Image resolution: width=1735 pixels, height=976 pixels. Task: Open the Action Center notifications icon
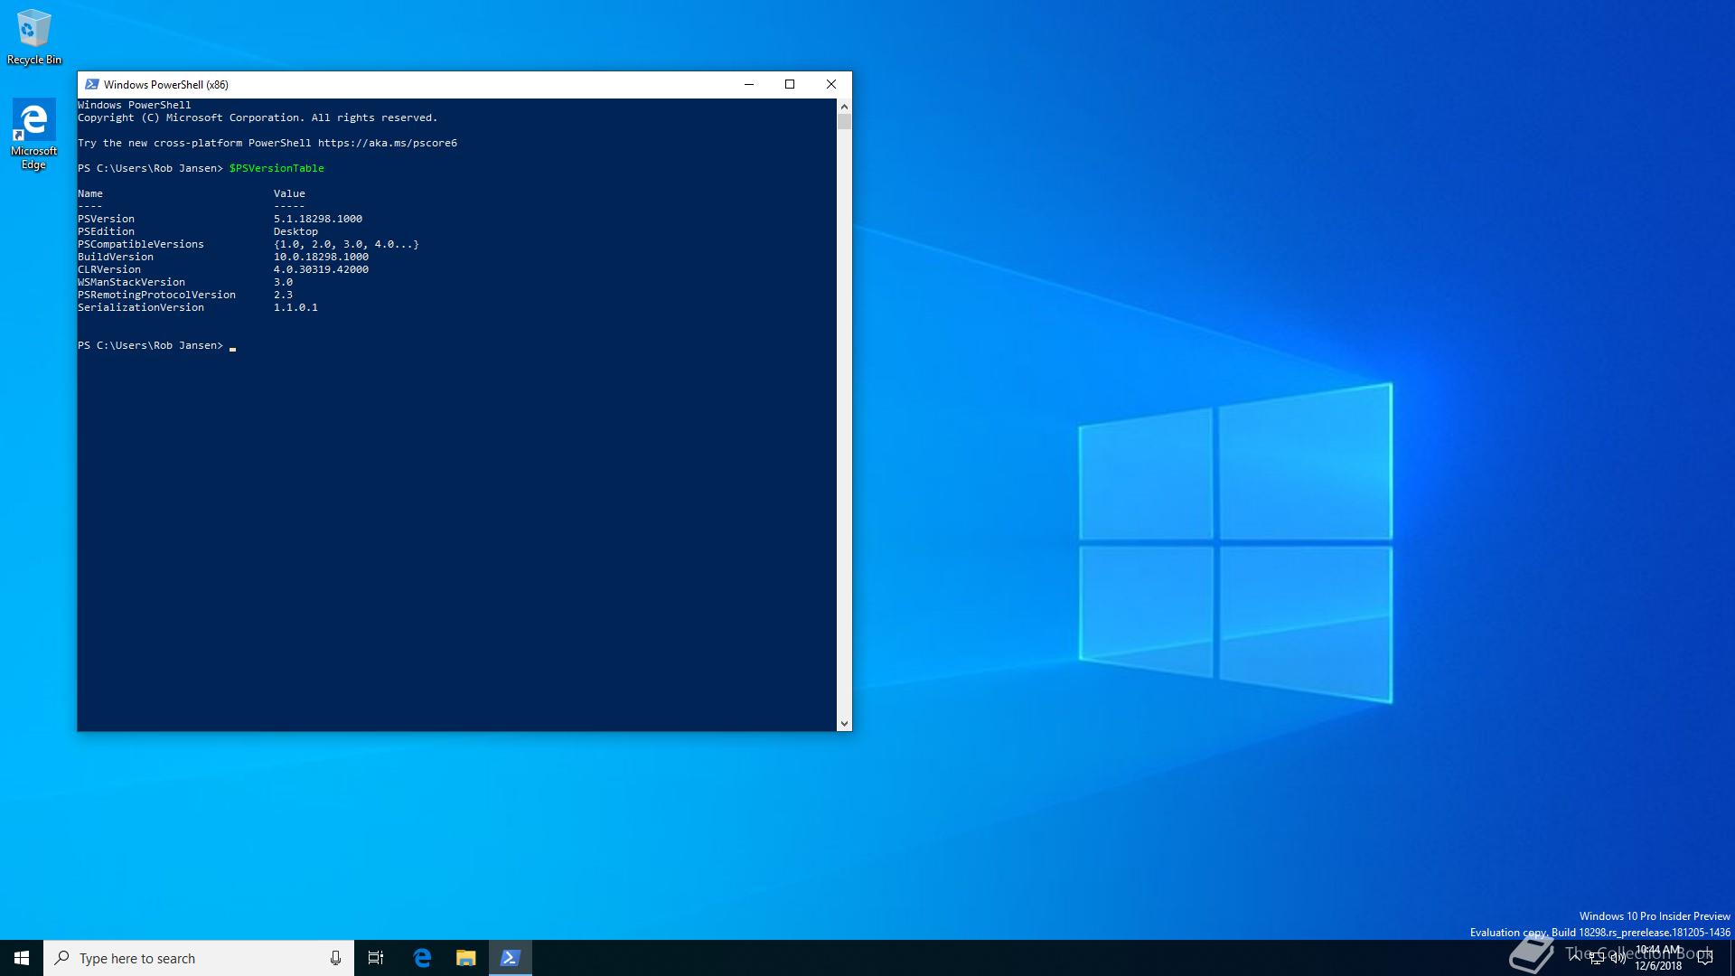1705,958
